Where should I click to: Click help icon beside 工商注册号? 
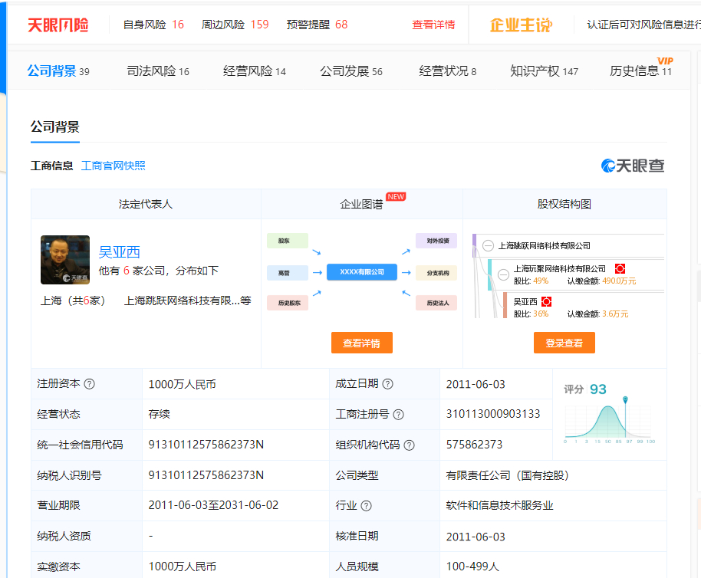(398, 415)
